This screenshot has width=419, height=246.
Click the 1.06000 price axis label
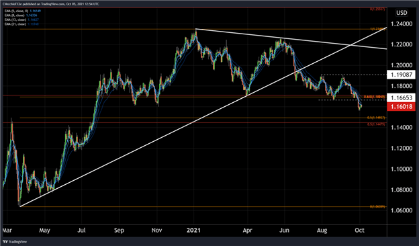coord(402,210)
